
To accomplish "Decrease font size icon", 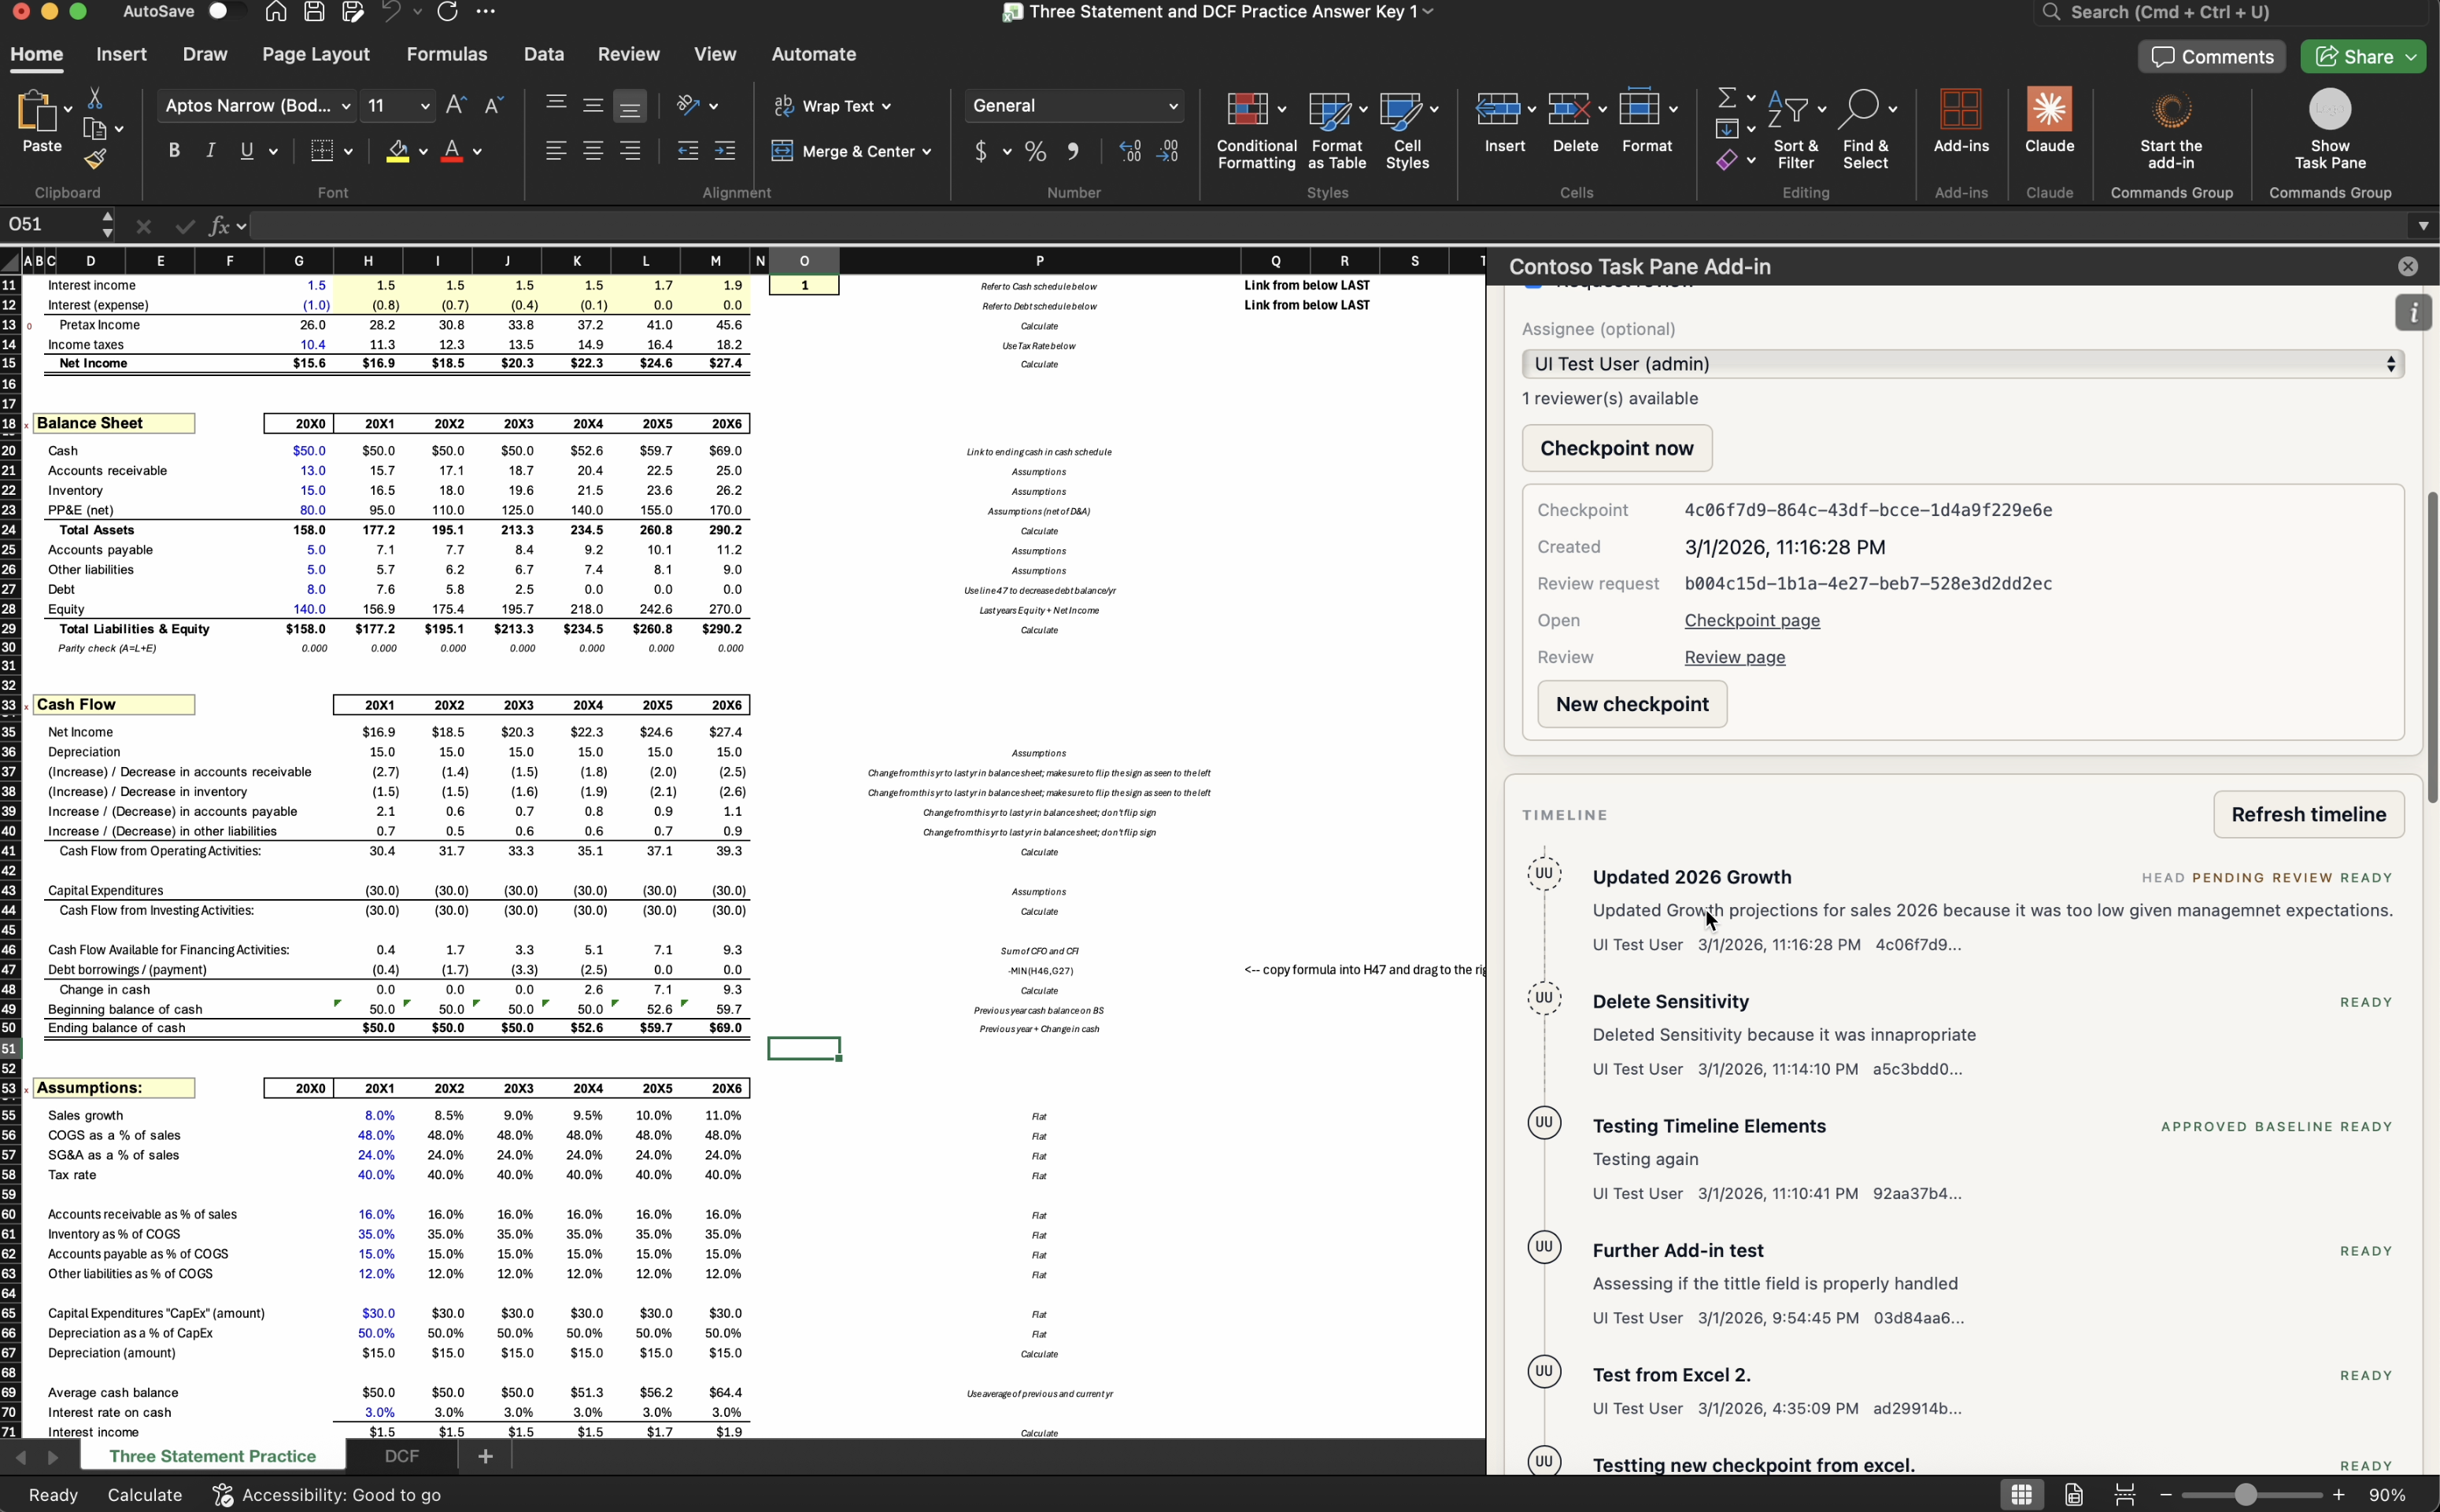I will (x=494, y=105).
